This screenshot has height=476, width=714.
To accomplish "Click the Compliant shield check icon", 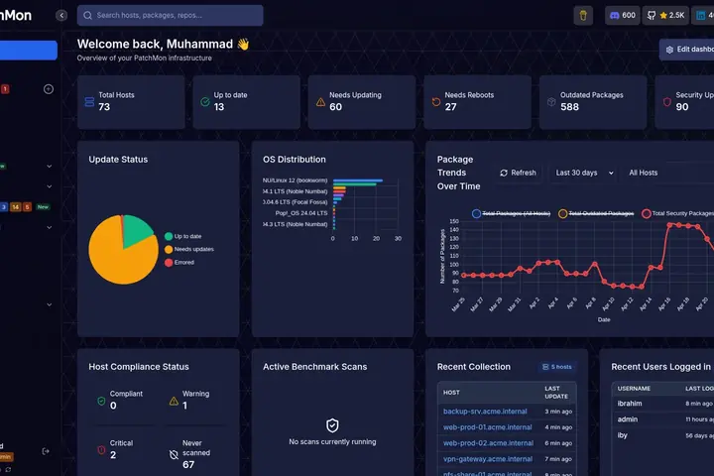I will [x=101, y=401].
